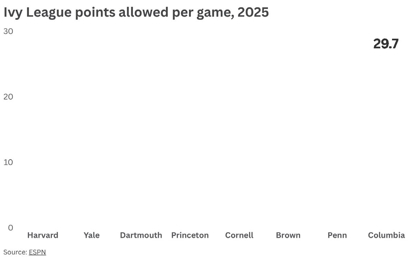411x259 pixels.
Task: Open the ESPN source link
Action: click(x=37, y=252)
